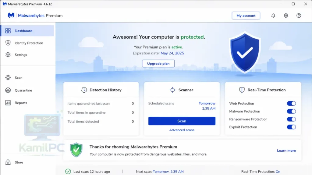
Task: Click the Real-Time Protection On link
Action: click(278, 171)
